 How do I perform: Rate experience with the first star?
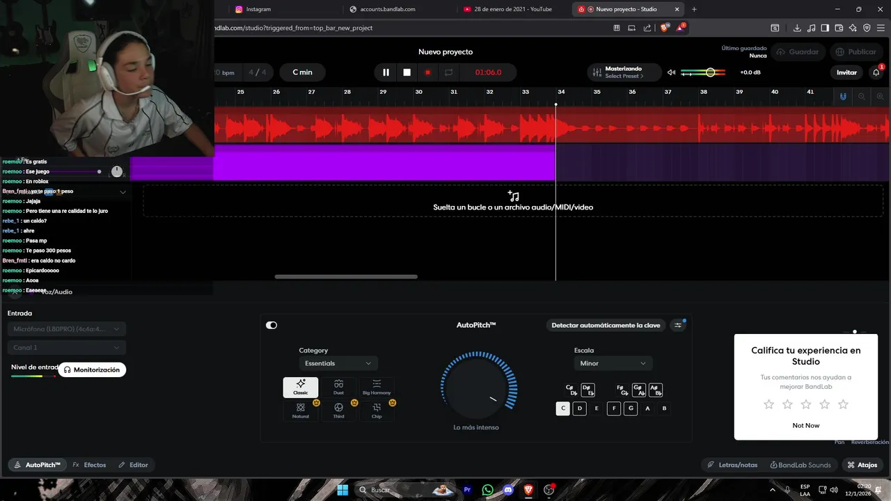[x=769, y=404]
